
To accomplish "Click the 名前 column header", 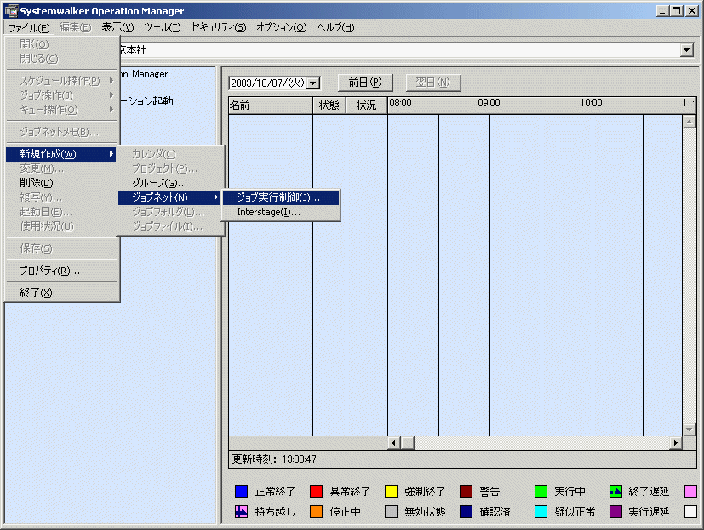I will [271, 105].
